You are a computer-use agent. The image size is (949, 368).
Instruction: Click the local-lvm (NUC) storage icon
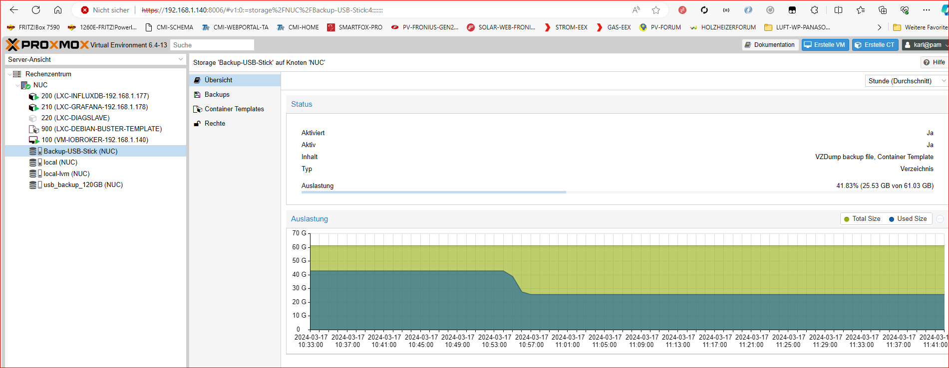coord(35,174)
